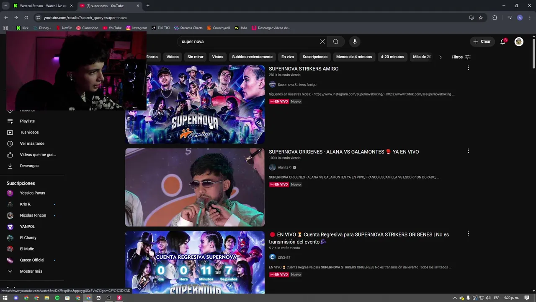The height and width of the screenshot is (302, 536).
Task: Filter results by Sin mirar
Action: (x=196, y=57)
